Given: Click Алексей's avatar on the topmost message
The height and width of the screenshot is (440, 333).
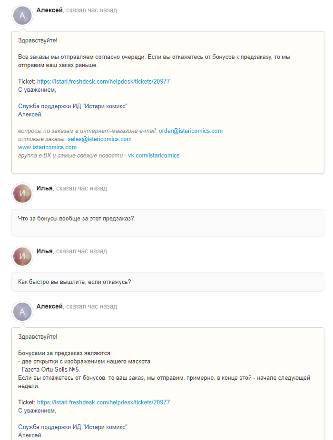Looking at the screenshot, I should 22,16.
